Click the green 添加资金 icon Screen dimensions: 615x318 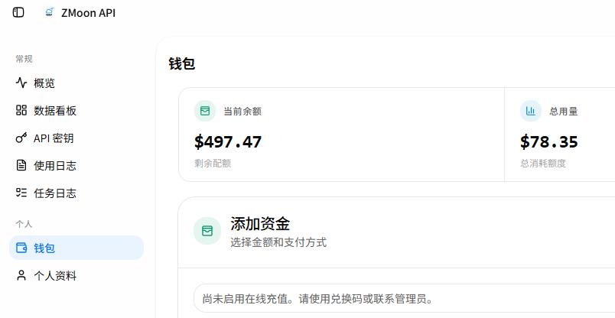click(x=207, y=231)
